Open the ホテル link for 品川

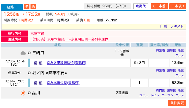click(x=144, y=95)
